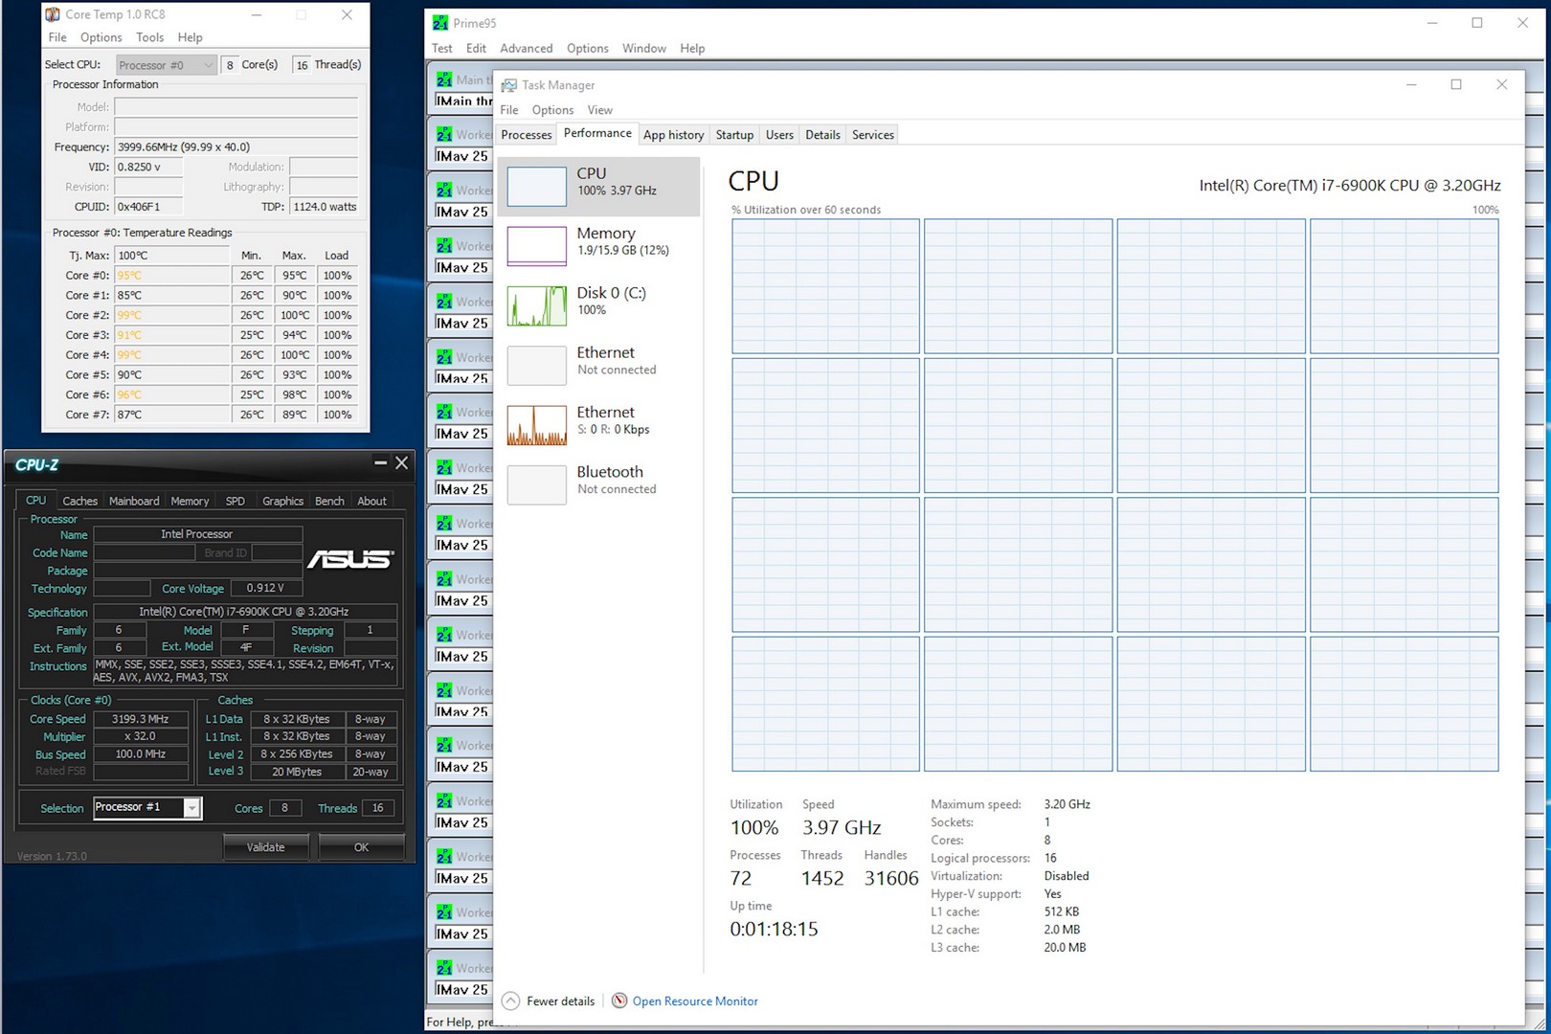Open Prime95 Advanced menu

527,48
